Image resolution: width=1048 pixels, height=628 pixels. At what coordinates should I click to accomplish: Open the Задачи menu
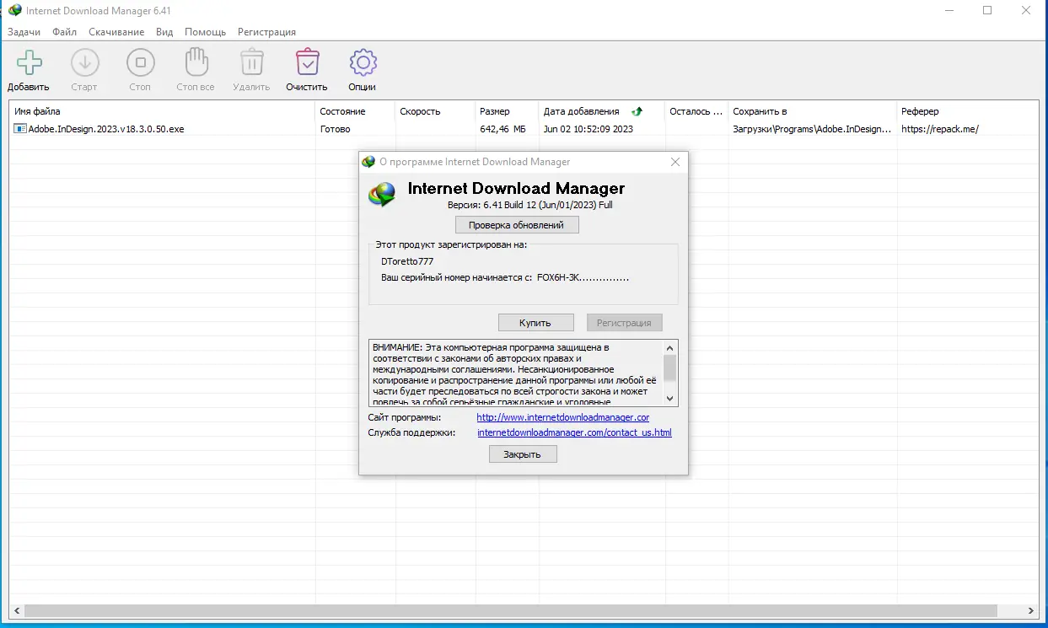click(24, 32)
